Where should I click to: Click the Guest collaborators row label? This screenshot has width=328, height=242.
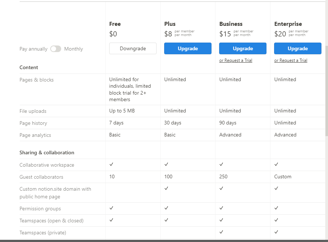tap(41, 177)
